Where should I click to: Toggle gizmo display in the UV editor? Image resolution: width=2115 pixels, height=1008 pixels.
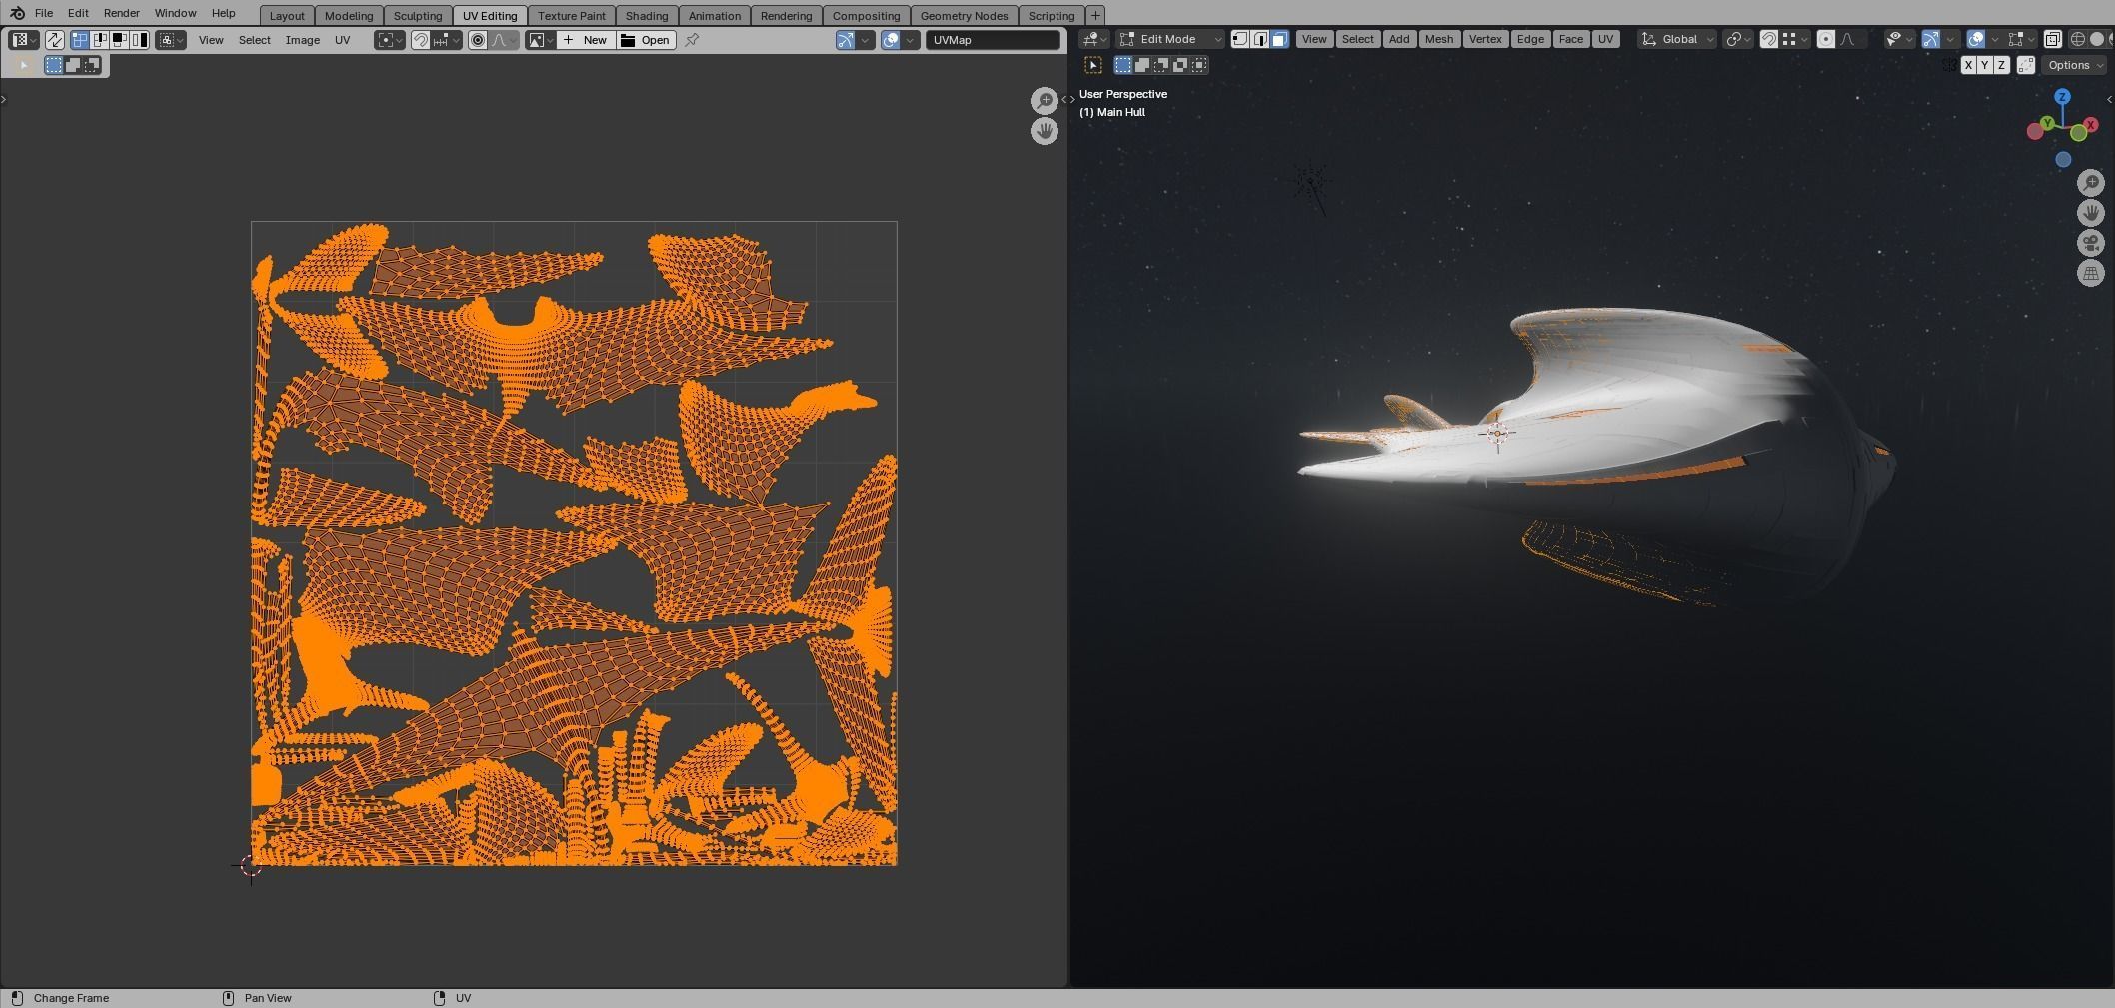click(846, 40)
